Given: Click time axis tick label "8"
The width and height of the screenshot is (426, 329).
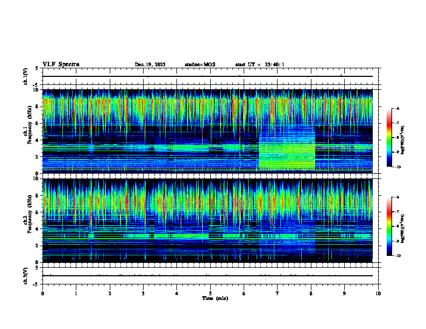Looking at the screenshot, I should click(311, 294).
